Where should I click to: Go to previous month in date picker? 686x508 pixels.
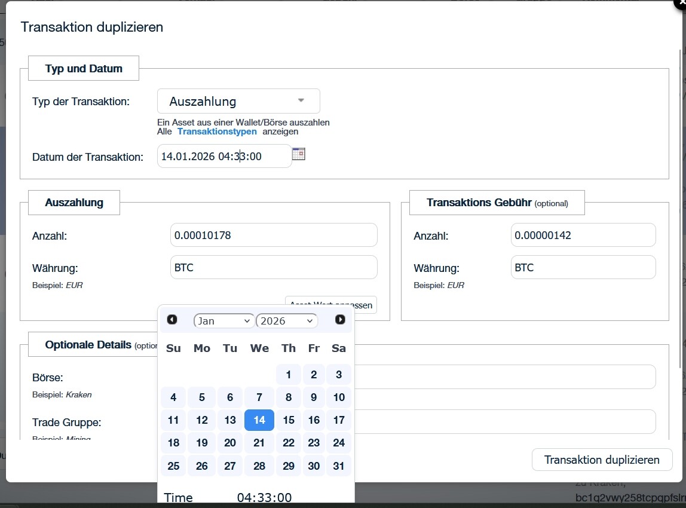click(172, 320)
